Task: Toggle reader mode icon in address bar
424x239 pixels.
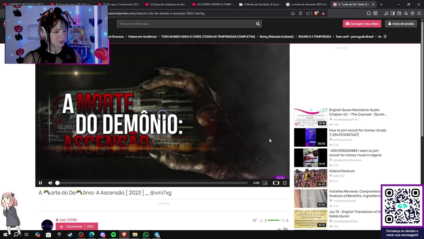Action: [x=300, y=13]
